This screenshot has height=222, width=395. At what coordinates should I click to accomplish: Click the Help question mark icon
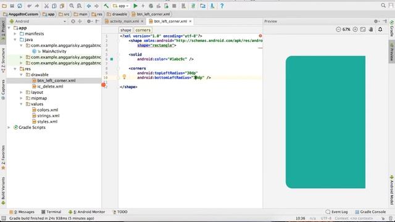click(x=222, y=6)
